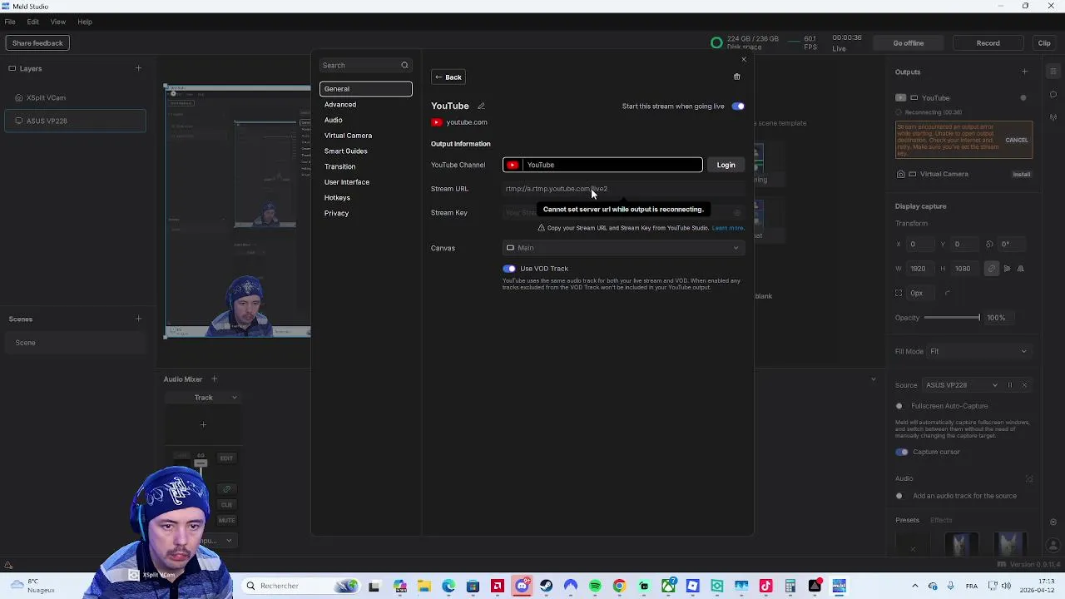
Task: Enable Add an audio track for the source
Action: [x=901, y=496]
